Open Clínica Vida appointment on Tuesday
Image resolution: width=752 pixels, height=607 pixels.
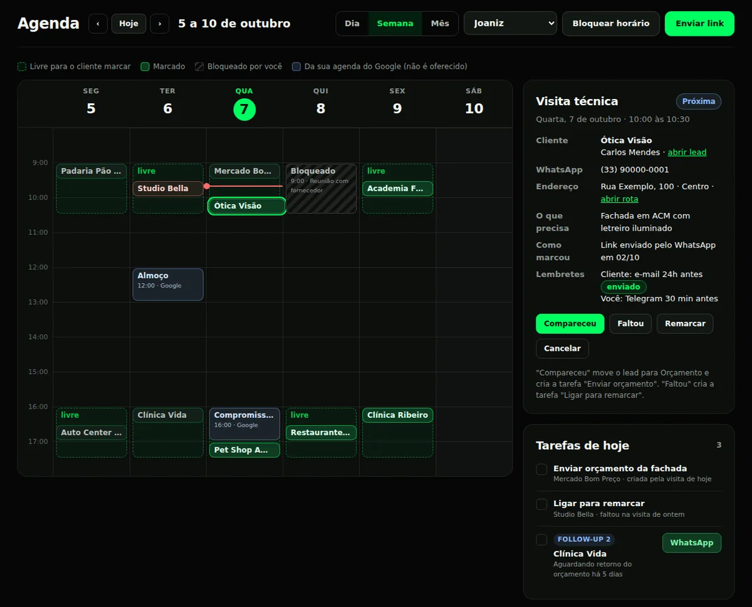pos(168,415)
